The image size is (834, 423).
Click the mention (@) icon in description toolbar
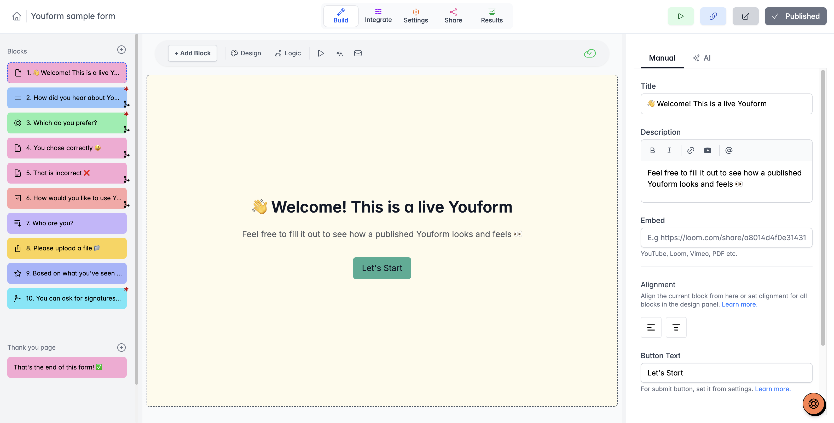point(729,150)
